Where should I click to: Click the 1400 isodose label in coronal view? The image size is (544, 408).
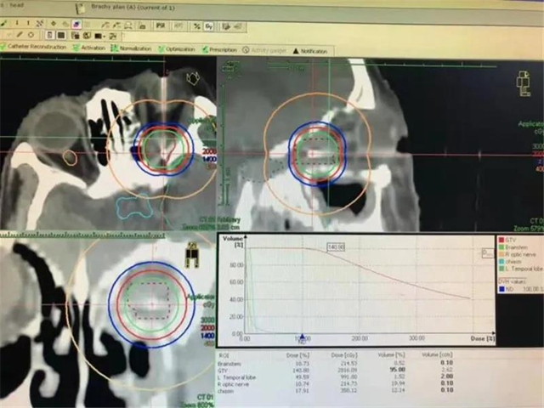pos(207,336)
